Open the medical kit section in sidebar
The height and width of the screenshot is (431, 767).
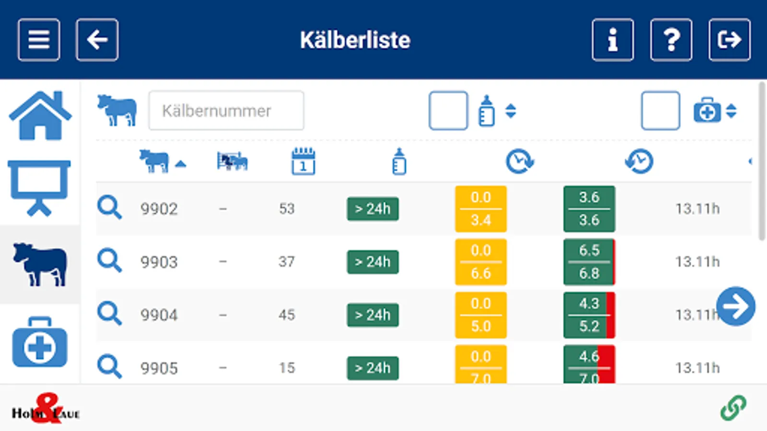click(x=40, y=342)
